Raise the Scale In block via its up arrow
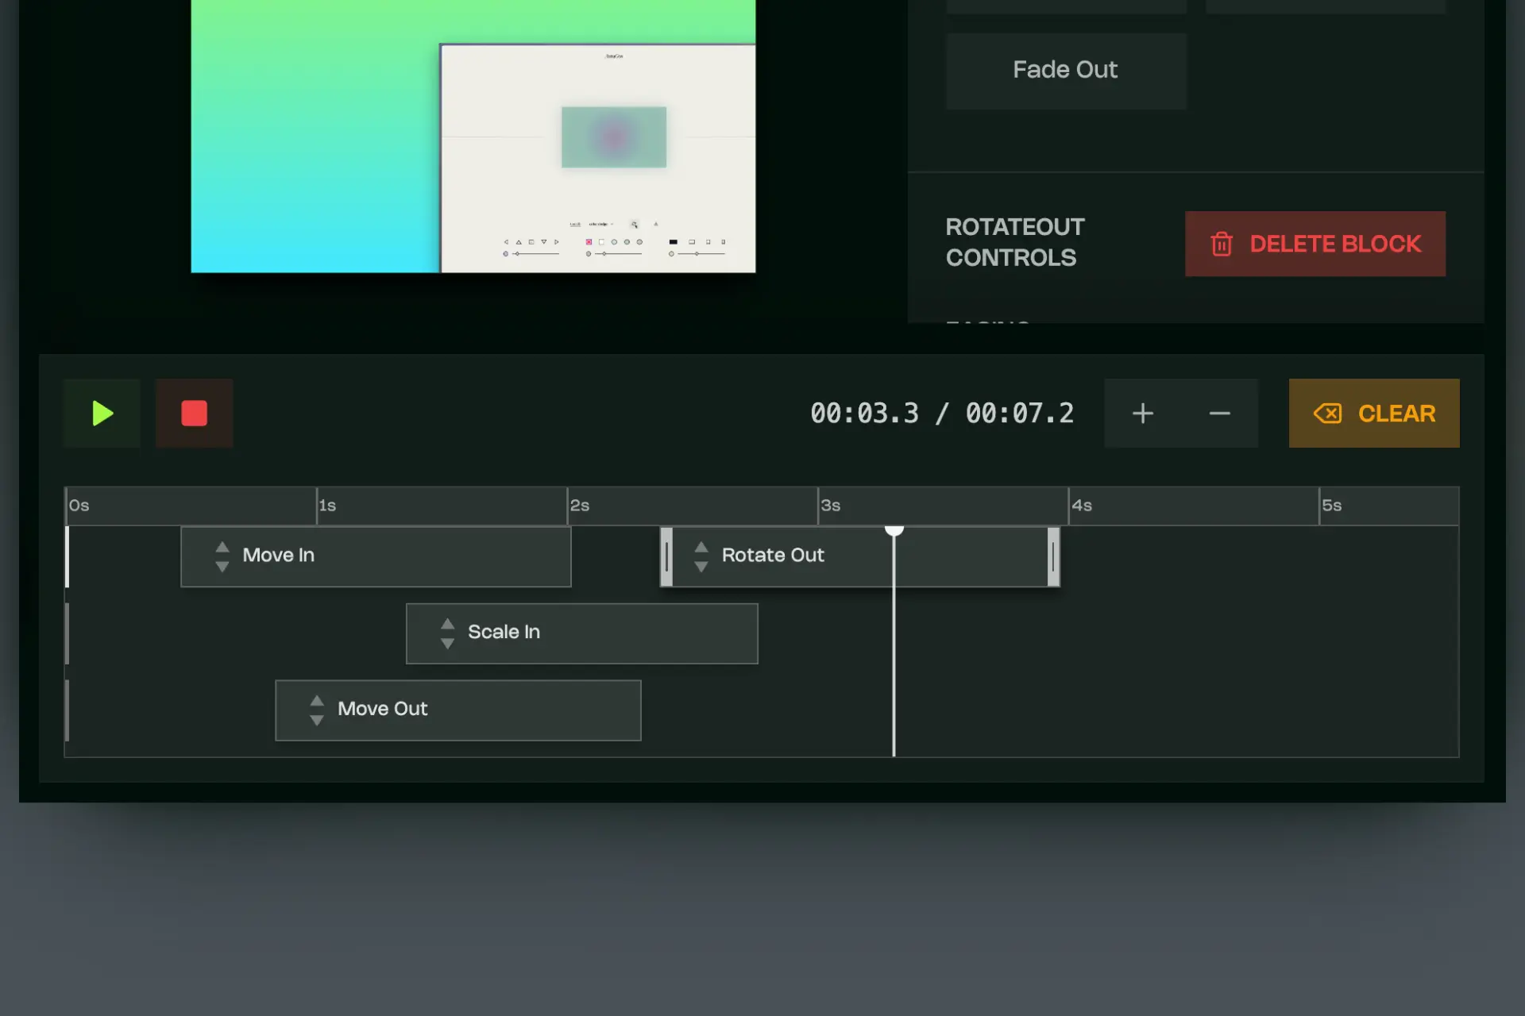The image size is (1525, 1016). [x=447, y=623]
